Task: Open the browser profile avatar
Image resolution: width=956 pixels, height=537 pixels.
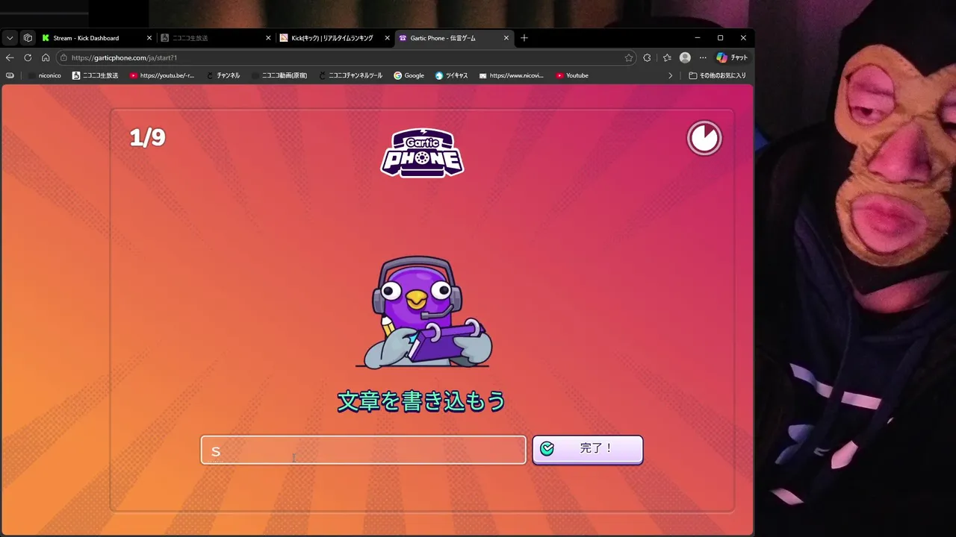Action: [685, 57]
